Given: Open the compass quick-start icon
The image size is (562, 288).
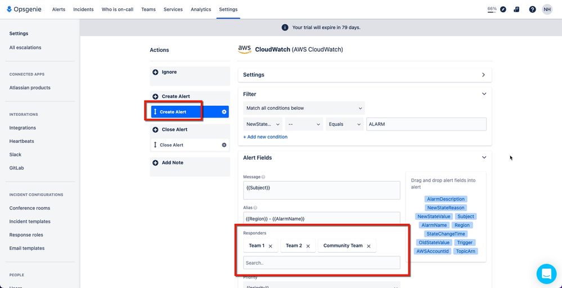Looking at the screenshot, I should tap(503, 10).
